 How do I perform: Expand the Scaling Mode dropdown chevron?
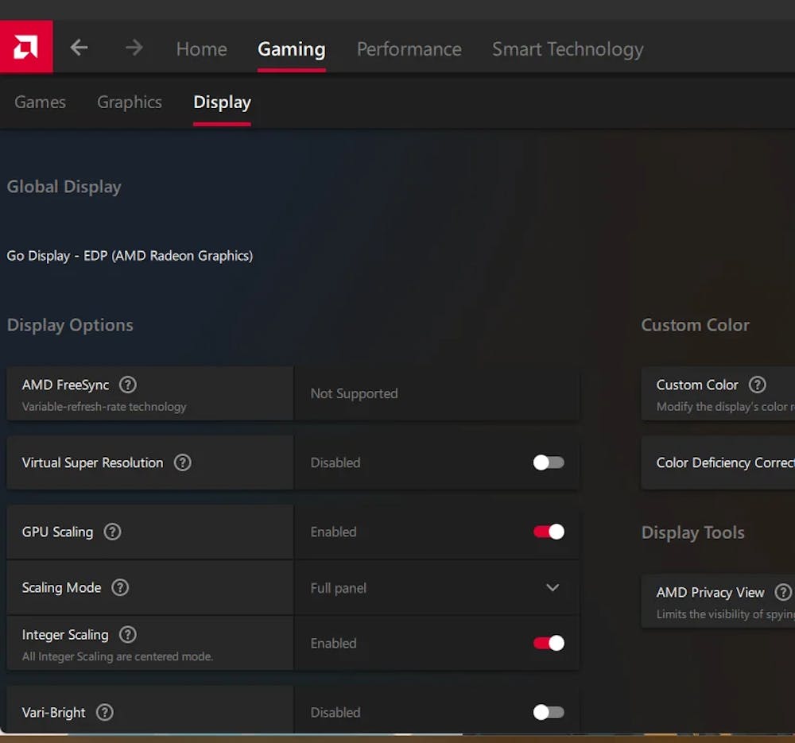[x=553, y=587]
